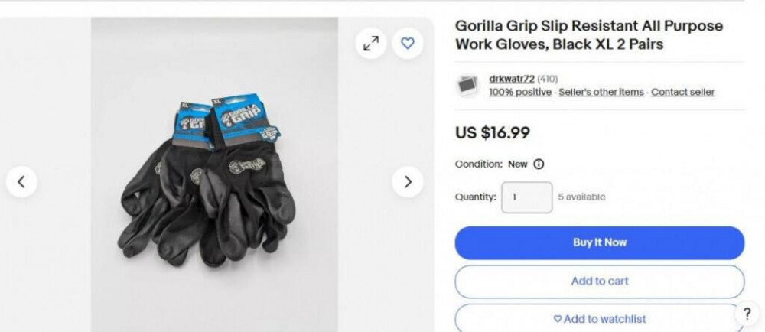Click the 5 available text

pos(581,197)
